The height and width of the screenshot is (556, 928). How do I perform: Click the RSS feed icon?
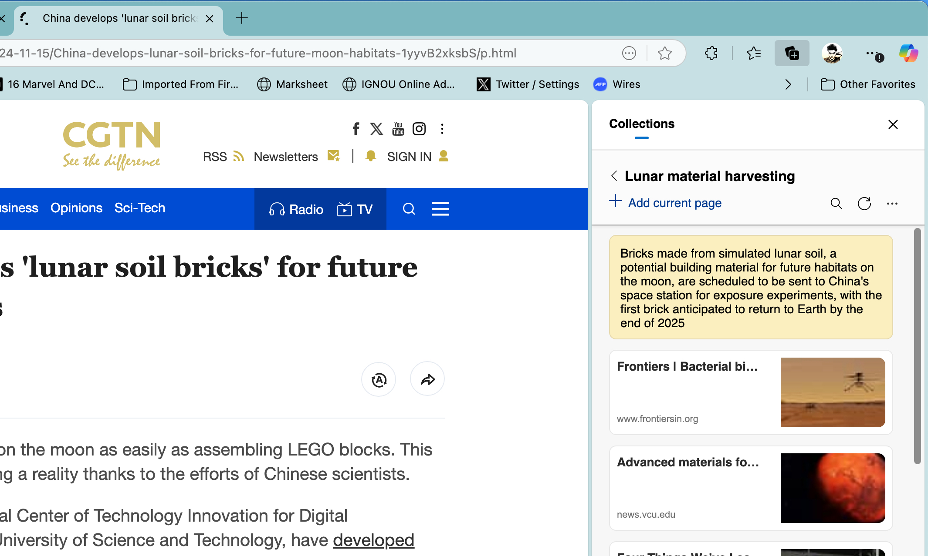click(239, 156)
